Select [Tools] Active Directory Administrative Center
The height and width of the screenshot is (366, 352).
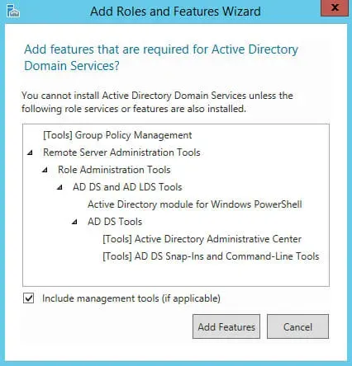202,239
